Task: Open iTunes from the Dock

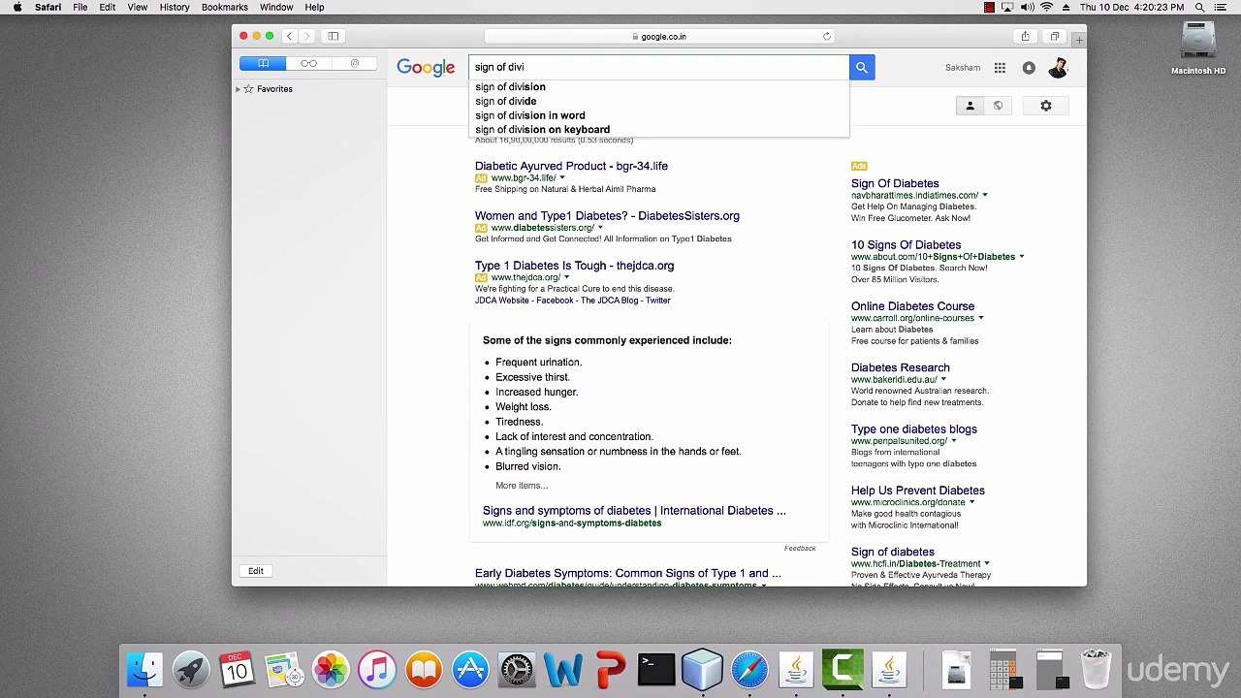Action: pyautogui.click(x=377, y=669)
